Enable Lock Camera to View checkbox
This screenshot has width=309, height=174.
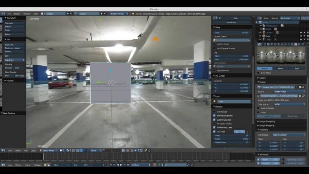click(215, 48)
